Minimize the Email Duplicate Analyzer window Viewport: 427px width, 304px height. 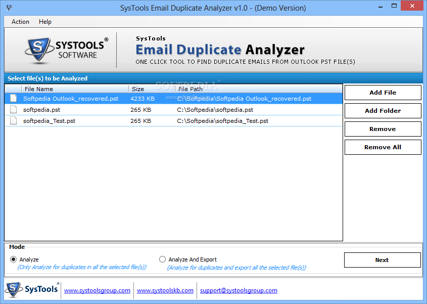point(381,6)
